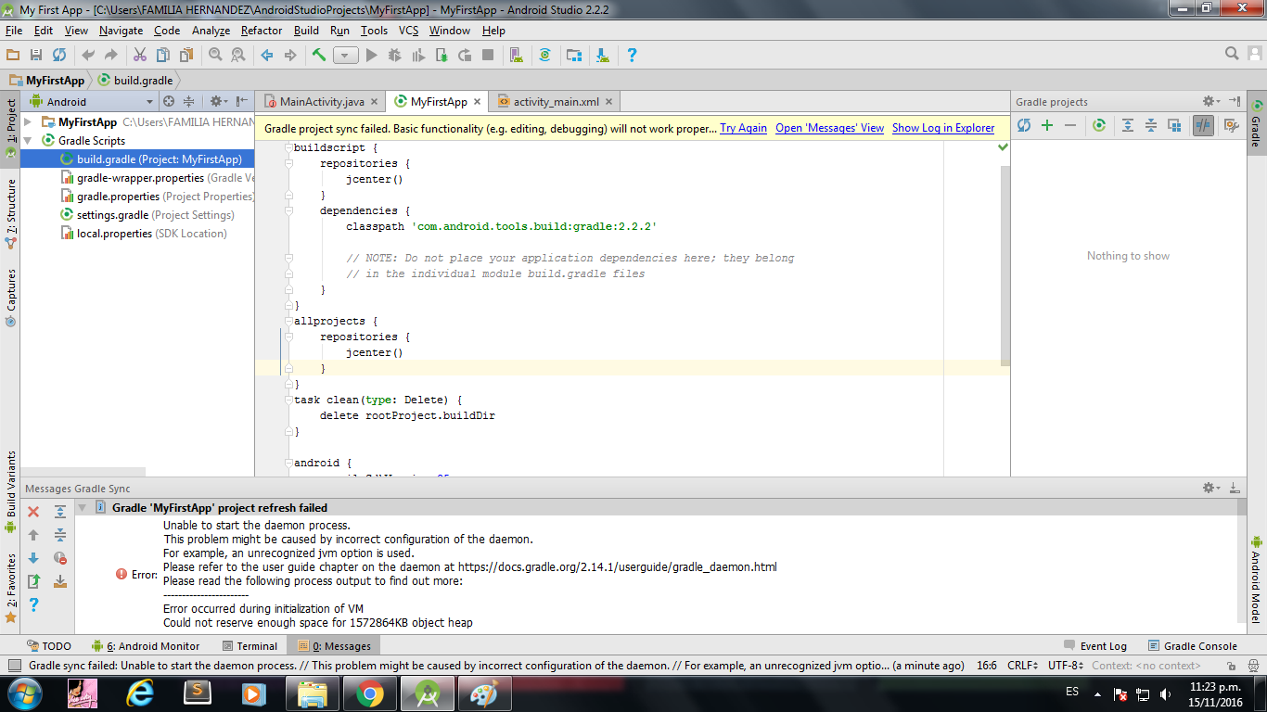
Task: Click Scroll from Source target icon in Project panel
Action: (169, 101)
